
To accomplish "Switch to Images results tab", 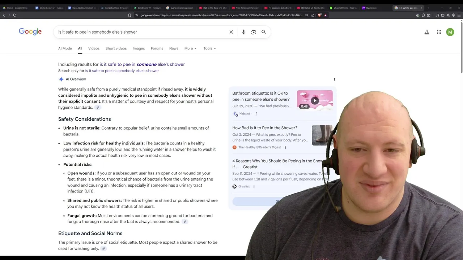I will coord(139,48).
